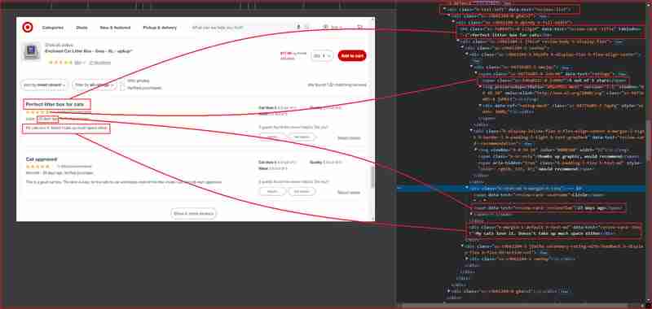Click the Add to cart button
The height and width of the screenshot is (309, 652).
coord(352,55)
